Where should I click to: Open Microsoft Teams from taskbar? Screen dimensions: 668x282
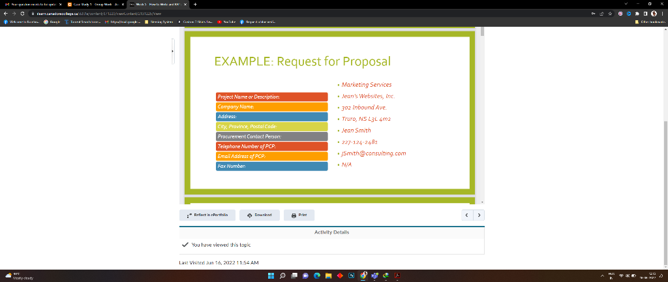click(x=374, y=275)
